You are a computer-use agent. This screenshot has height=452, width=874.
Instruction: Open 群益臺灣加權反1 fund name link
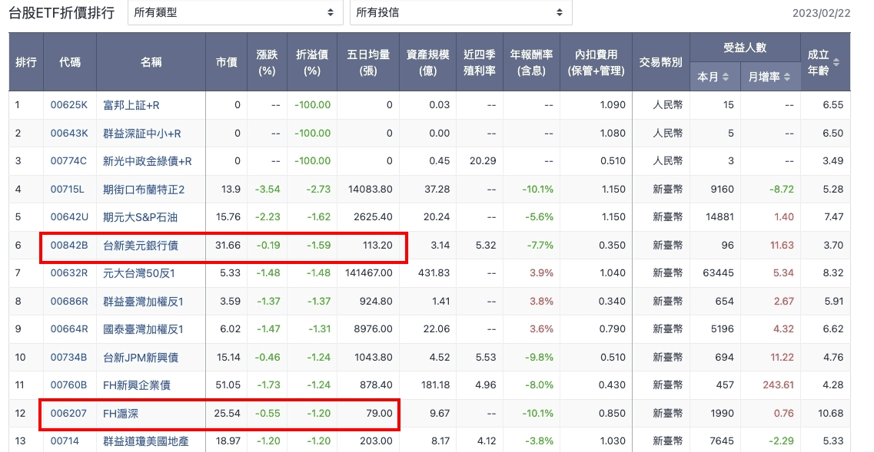pos(143,301)
